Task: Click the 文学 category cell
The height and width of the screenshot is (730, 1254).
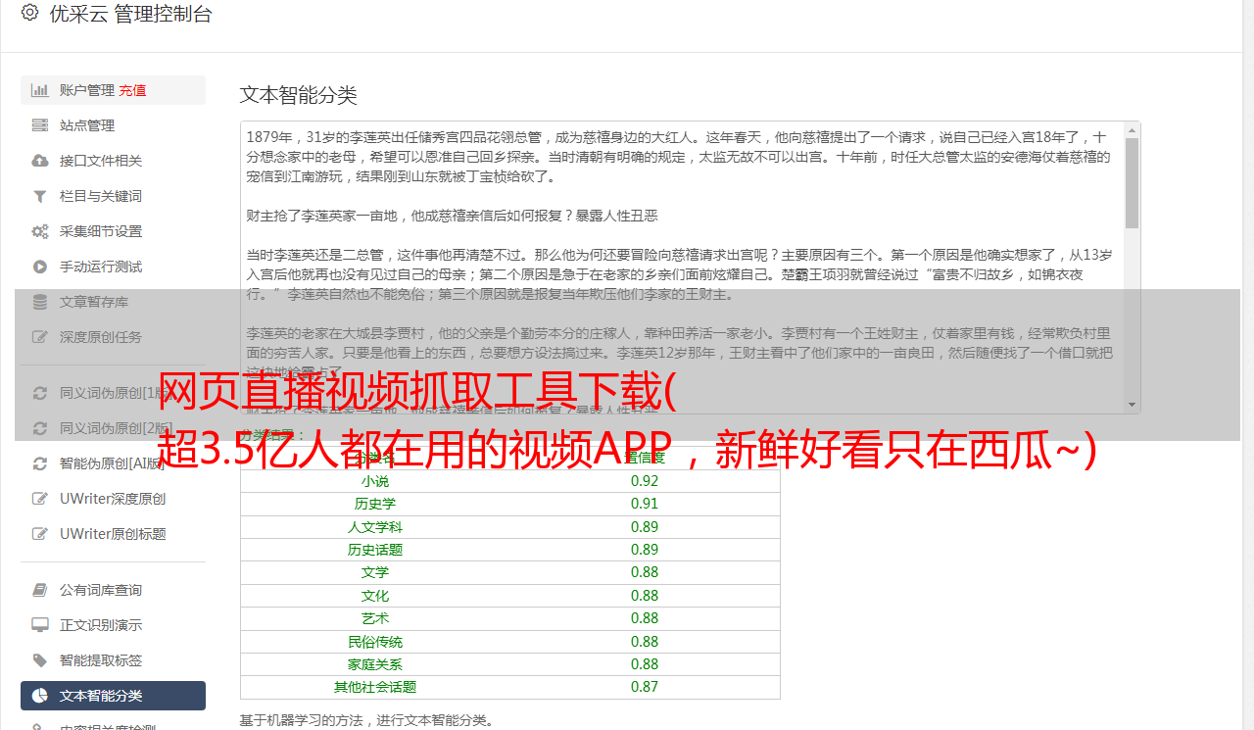Action: click(375, 572)
